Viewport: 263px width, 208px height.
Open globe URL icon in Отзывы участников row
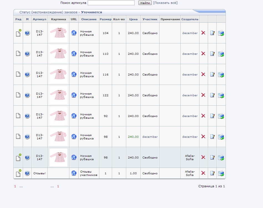74,173
